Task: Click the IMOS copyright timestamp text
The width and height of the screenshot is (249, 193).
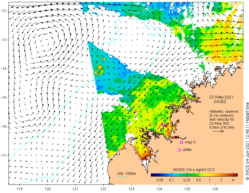Action: click(247, 141)
